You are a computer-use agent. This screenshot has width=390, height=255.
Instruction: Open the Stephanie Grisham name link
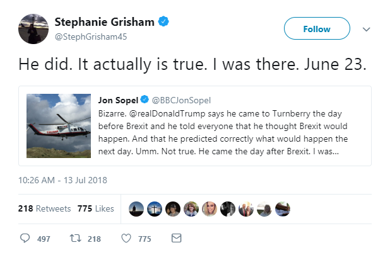(105, 22)
